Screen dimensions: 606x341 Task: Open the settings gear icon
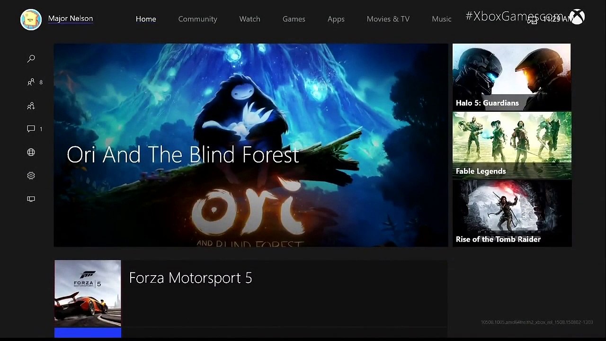coord(31,176)
